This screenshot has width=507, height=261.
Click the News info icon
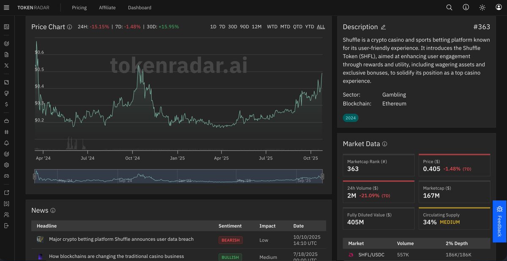click(x=53, y=210)
